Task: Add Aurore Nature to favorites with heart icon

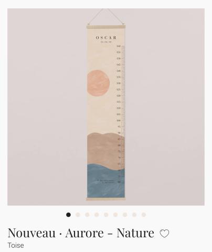Action: tap(164, 234)
